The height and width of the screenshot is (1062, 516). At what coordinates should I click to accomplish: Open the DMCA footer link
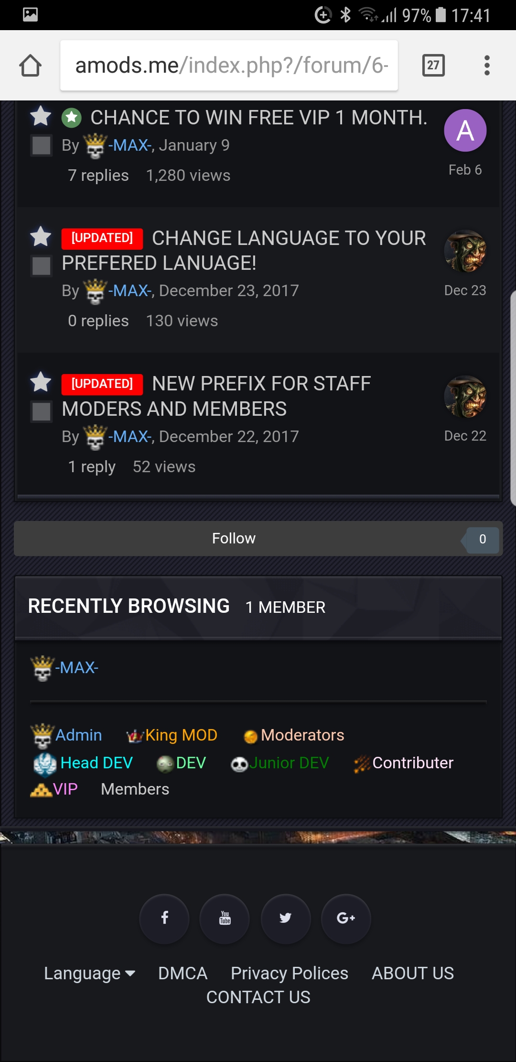point(183,973)
